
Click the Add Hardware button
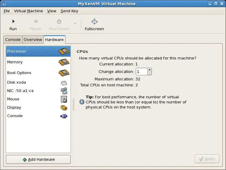click(x=38, y=160)
